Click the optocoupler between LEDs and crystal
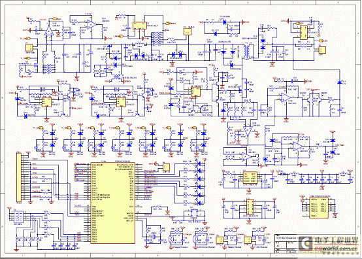Screen dimensions: 362x259 (x=194, y=214)
